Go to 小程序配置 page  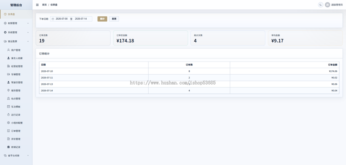pyautogui.click(x=16, y=123)
